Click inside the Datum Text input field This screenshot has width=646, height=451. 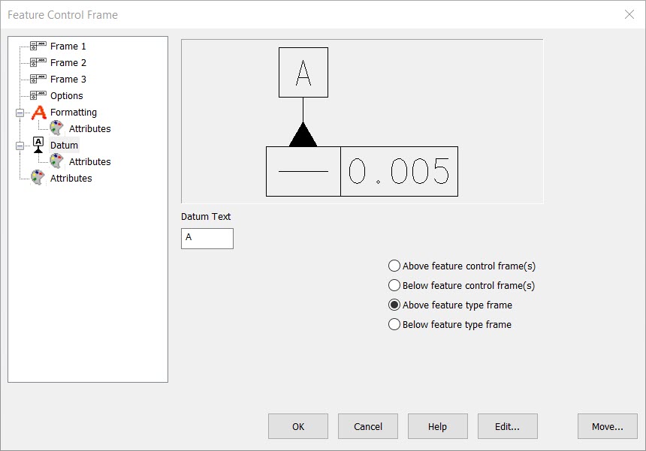click(x=207, y=238)
